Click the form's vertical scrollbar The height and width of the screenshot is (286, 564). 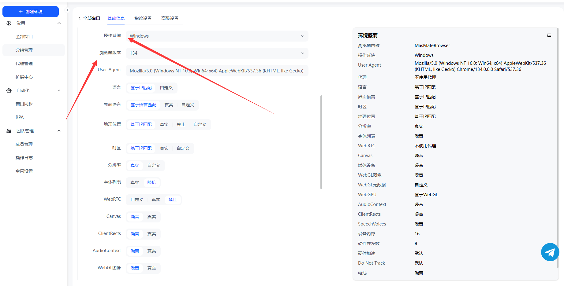321,142
